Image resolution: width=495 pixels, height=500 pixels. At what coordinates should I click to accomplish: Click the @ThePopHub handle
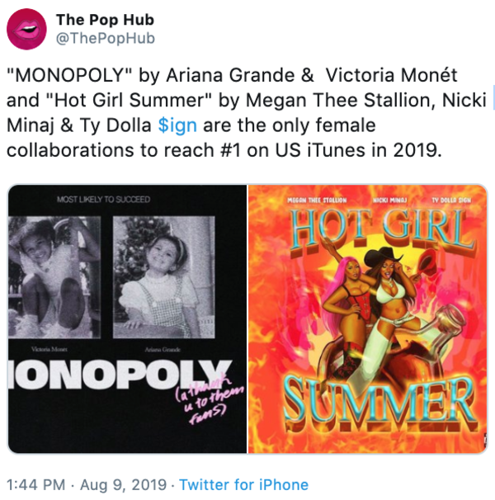coord(106,38)
